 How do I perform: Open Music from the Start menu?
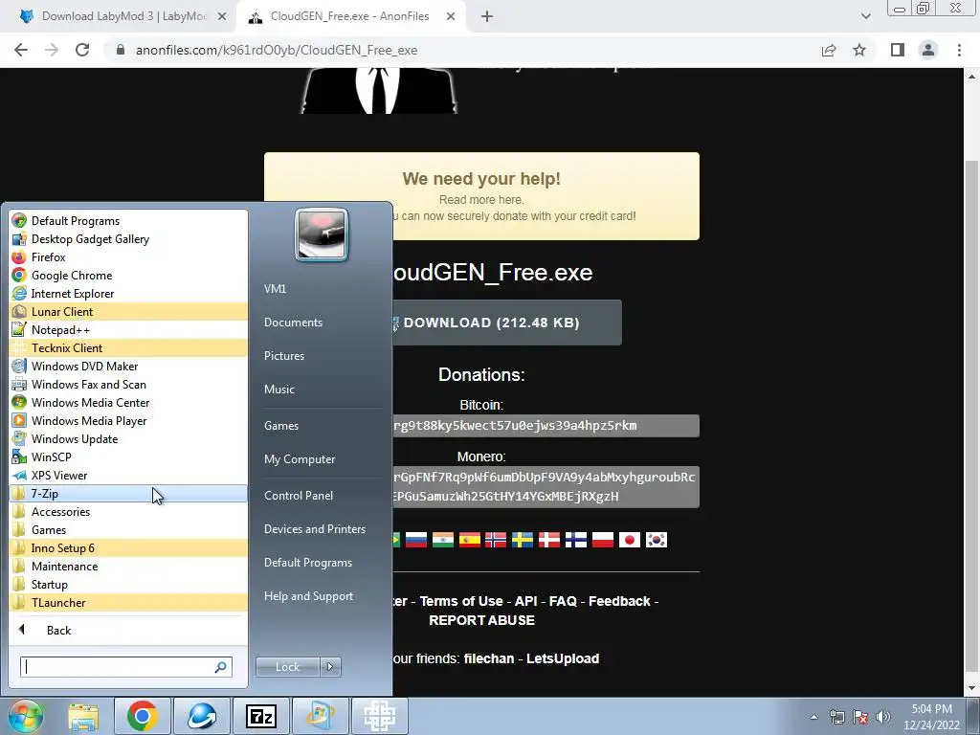(279, 390)
